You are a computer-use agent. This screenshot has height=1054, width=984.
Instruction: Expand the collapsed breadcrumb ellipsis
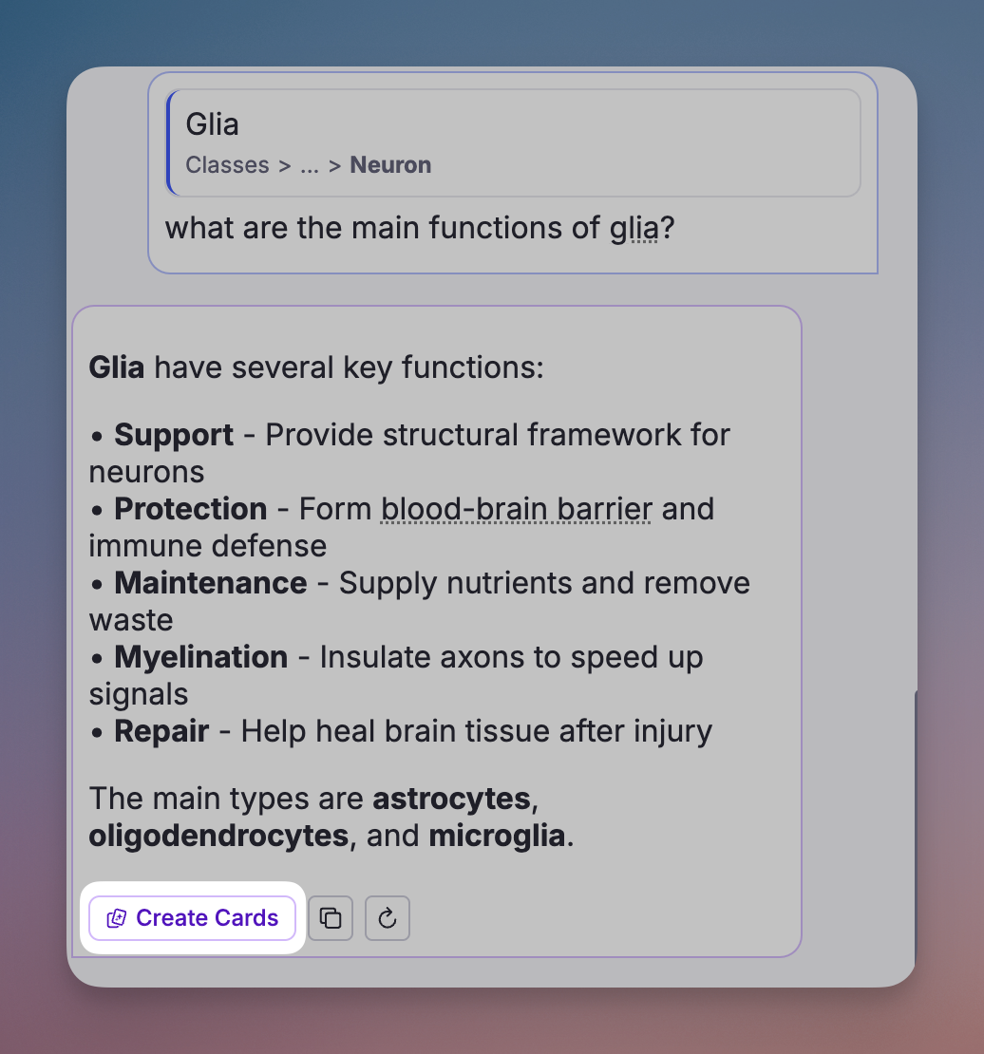pos(309,165)
